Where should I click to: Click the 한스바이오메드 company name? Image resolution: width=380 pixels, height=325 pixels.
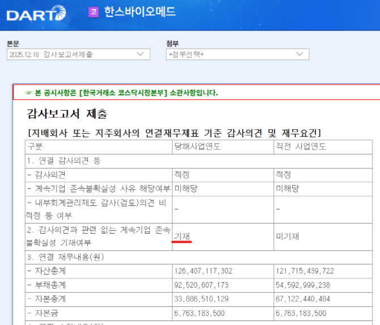pyautogui.click(x=140, y=12)
